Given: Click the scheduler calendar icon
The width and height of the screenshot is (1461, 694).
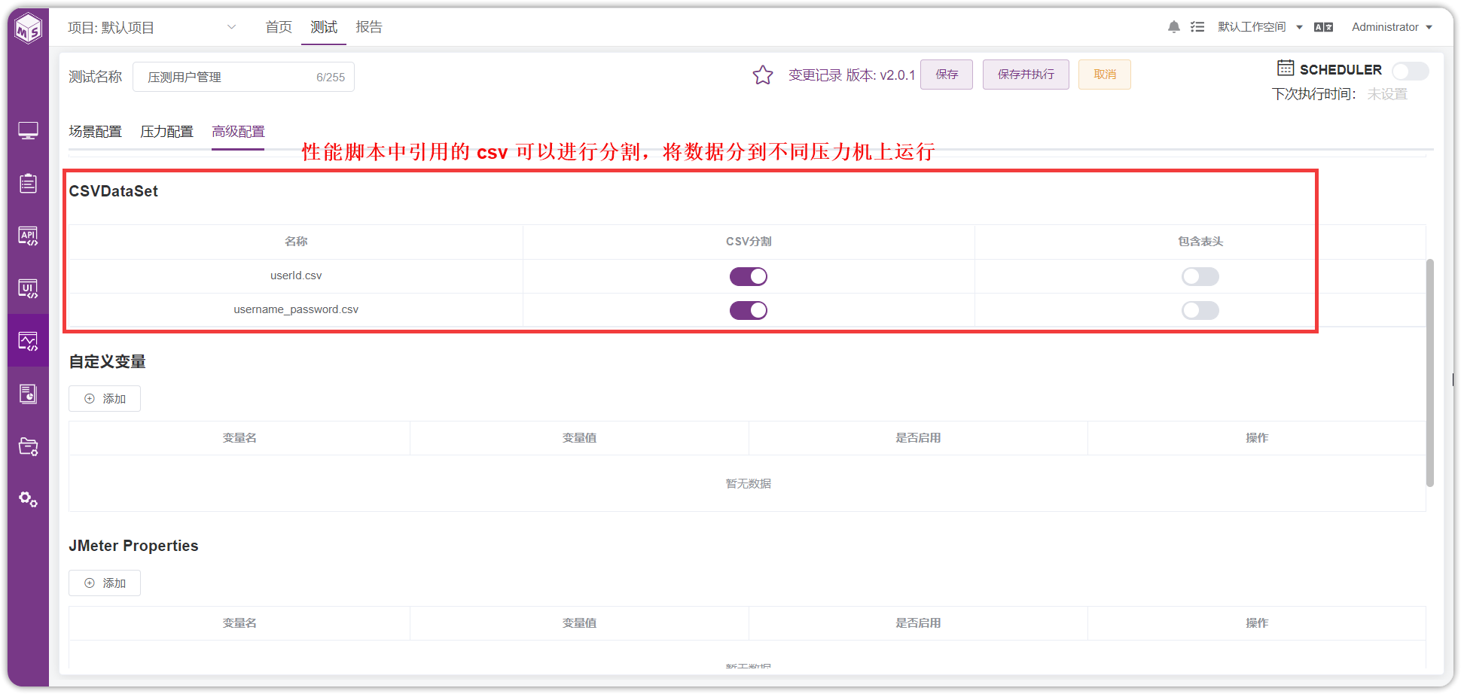Looking at the screenshot, I should 1286,68.
